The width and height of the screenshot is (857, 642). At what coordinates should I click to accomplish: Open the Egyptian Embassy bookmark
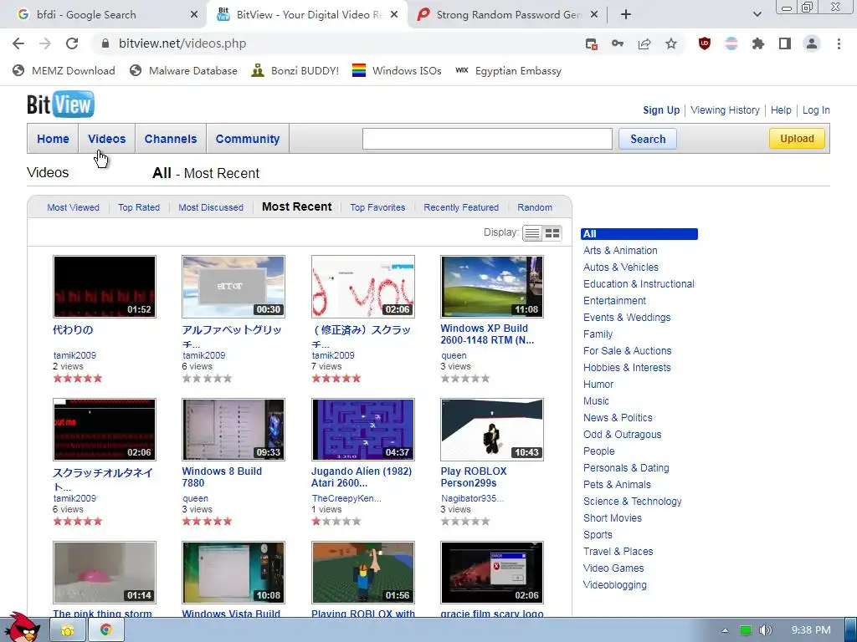tap(508, 71)
